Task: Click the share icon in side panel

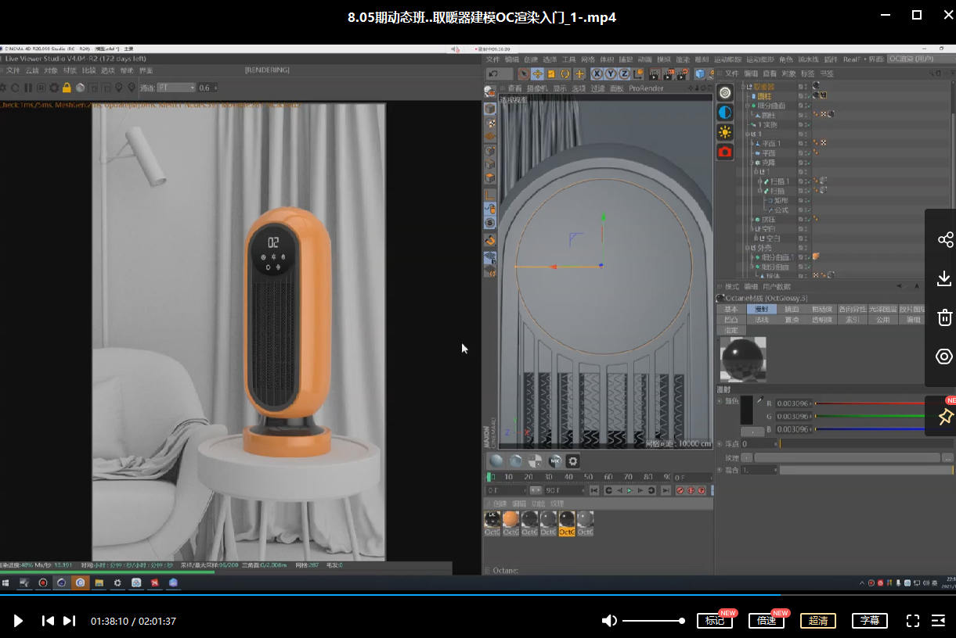Action: pos(944,239)
